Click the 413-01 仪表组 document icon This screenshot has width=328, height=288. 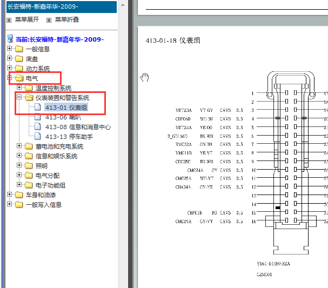(x=38, y=107)
